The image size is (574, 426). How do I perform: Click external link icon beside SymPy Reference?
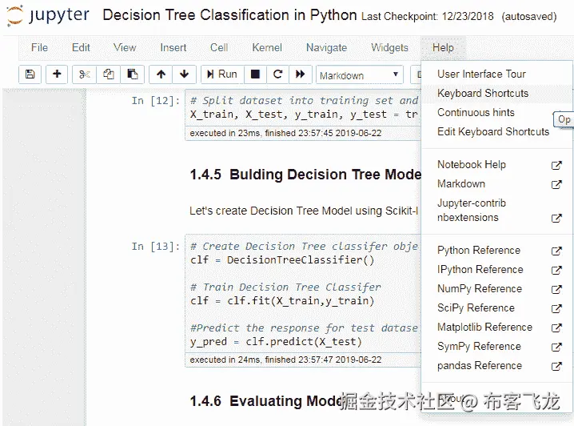556,347
